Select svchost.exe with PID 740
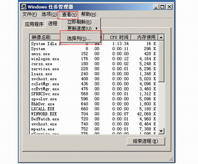 (x=94, y=124)
